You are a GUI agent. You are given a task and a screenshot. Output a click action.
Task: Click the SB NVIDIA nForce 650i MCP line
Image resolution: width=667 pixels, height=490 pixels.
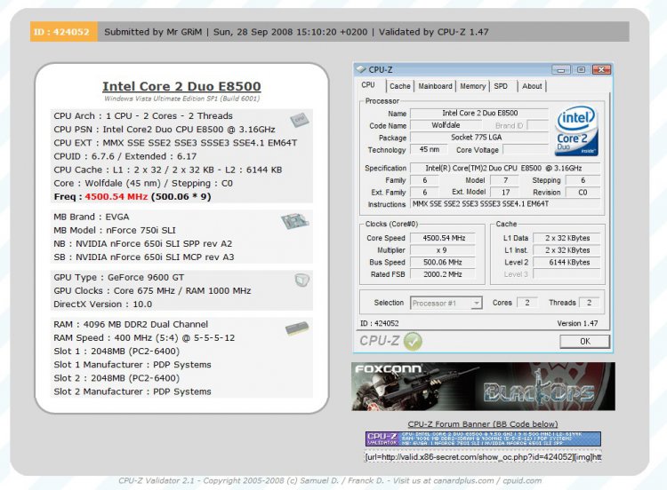coord(144,257)
